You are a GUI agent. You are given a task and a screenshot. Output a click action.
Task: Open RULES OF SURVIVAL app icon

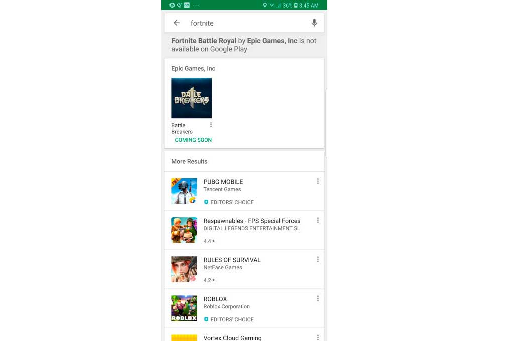click(x=184, y=269)
